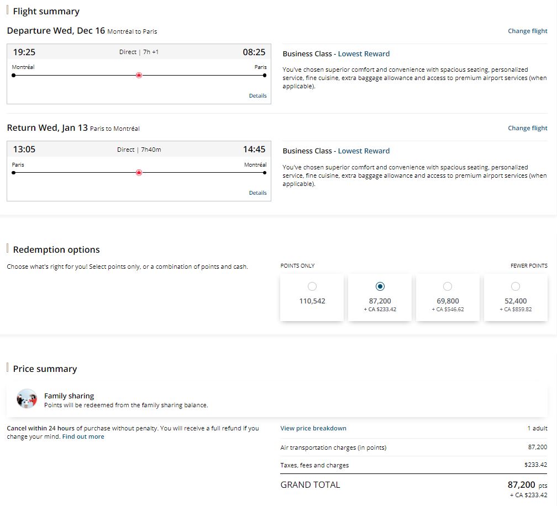The width and height of the screenshot is (557, 506).
Task: Click the red airplane icon on return timeline
Action: 139,172
